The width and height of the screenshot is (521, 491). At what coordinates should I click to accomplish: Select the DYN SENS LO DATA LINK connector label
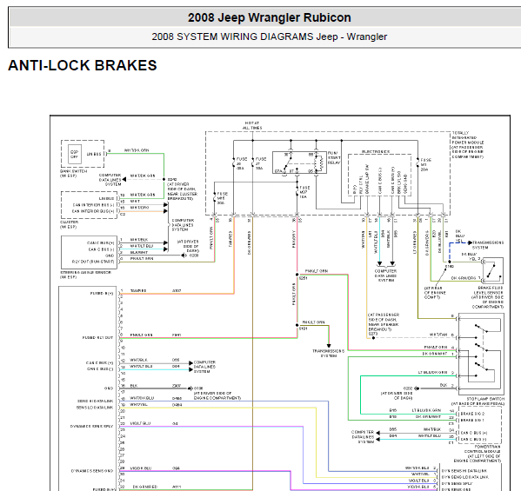(x=465, y=477)
